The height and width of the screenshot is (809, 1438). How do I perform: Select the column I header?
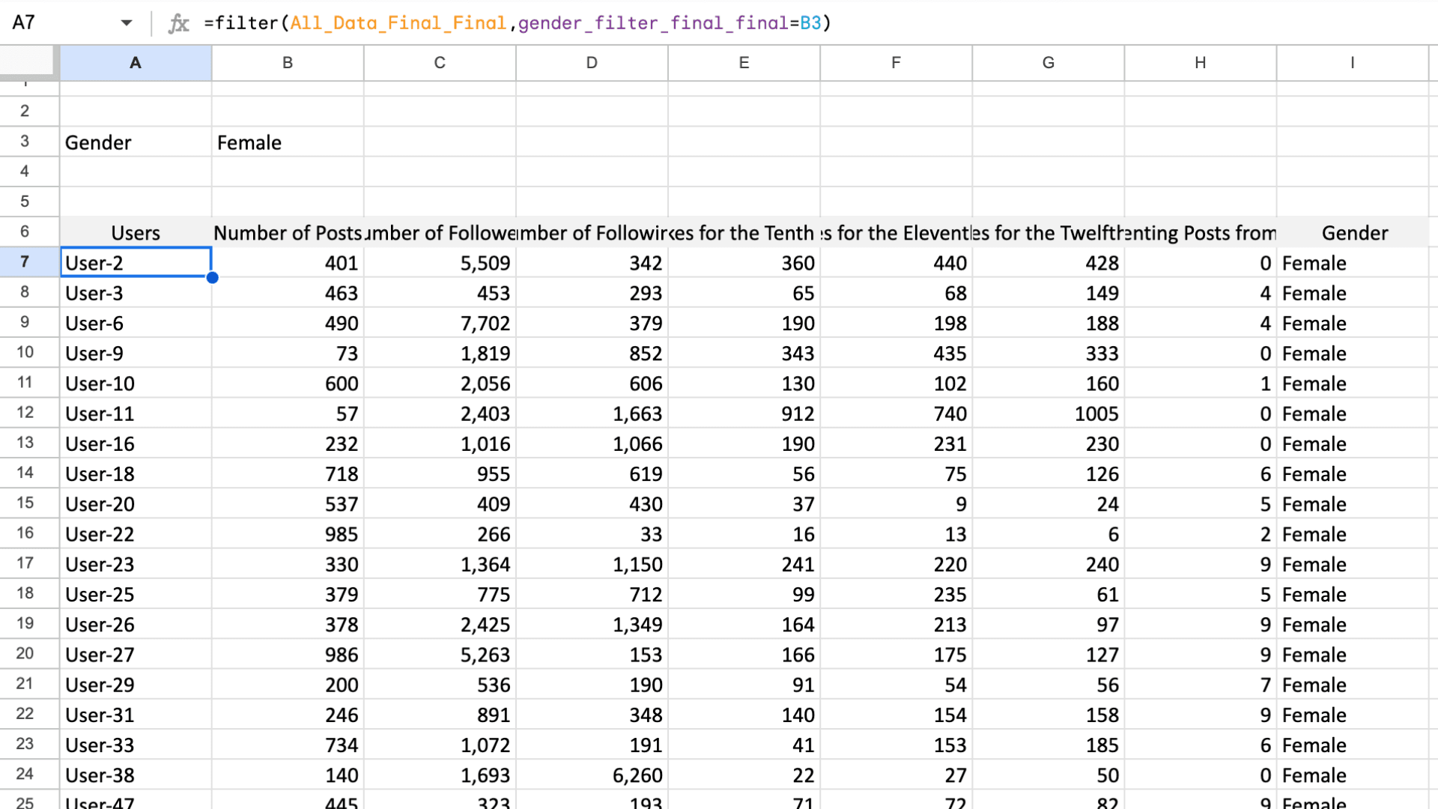point(1352,63)
